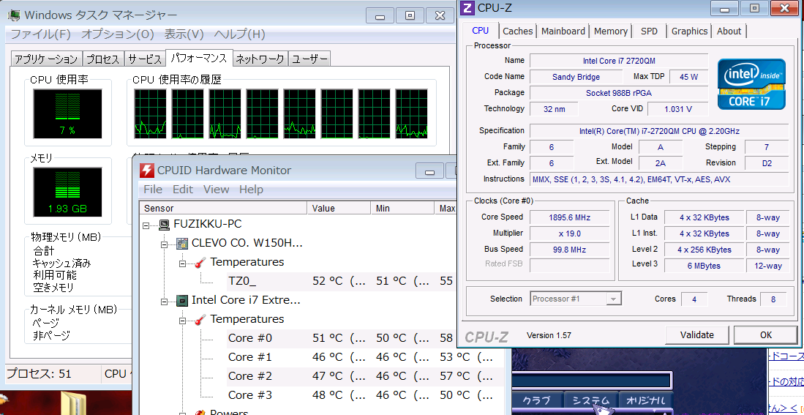Collapse the Intel Core i7 Extreme node
This screenshot has width=804, height=415.
(x=165, y=300)
